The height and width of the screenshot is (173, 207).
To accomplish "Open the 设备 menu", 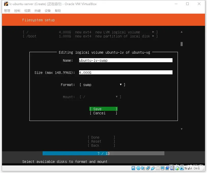I will pos(48,11).
